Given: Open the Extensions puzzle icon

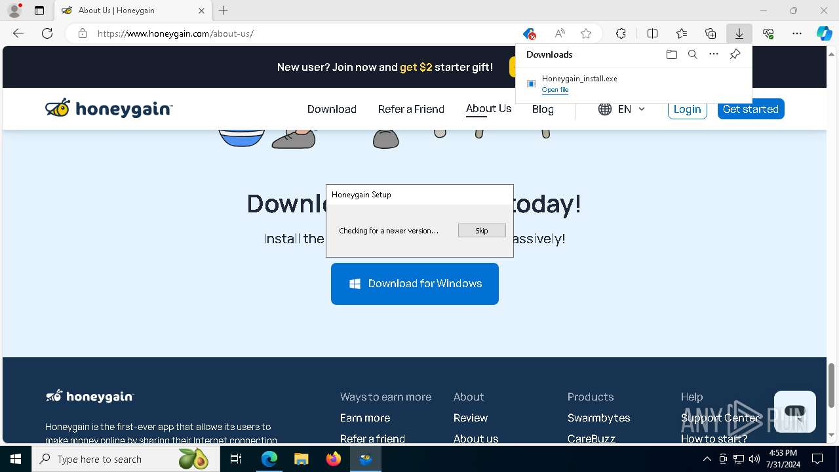Looking at the screenshot, I should [x=621, y=33].
